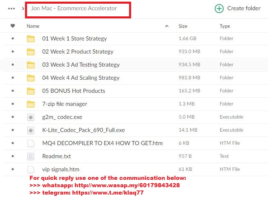The height and width of the screenshot is (206, 268).
Task: Click the 1.66 GB size value
Action: (x=188, y=38)
